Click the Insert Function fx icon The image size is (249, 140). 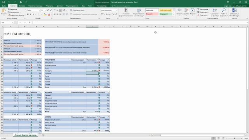30,23
